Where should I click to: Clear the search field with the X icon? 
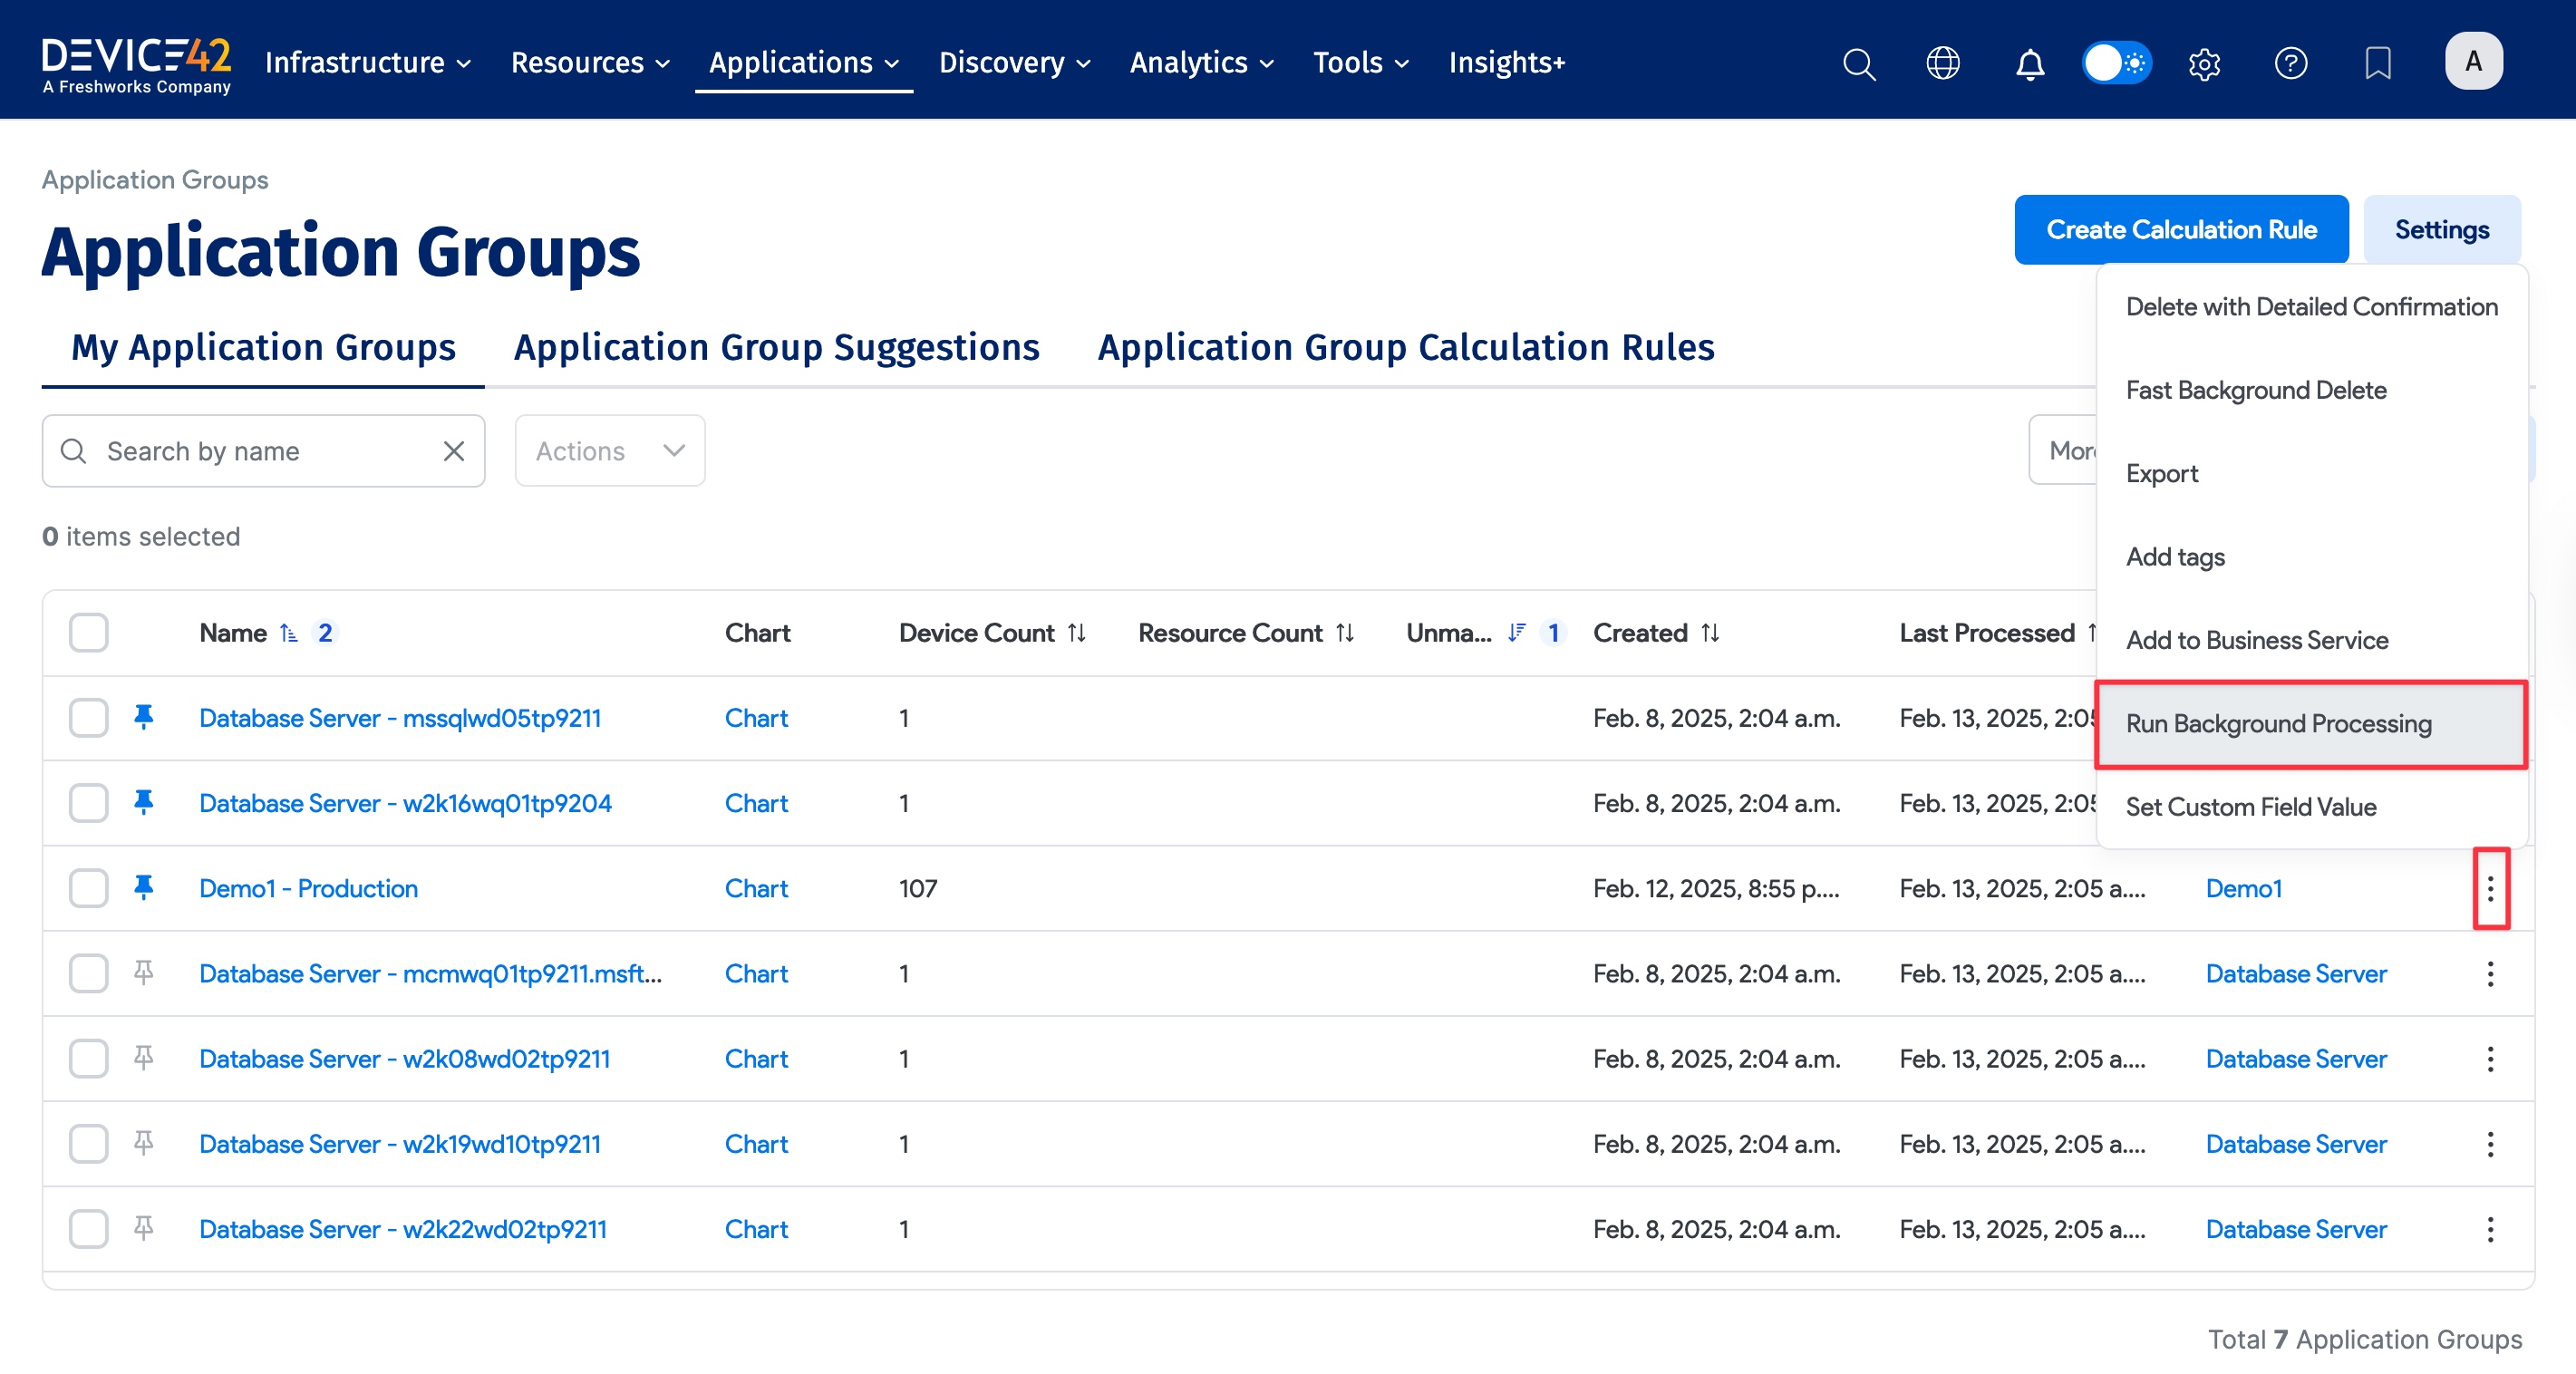pyautogui.click(x=454, y=450)
